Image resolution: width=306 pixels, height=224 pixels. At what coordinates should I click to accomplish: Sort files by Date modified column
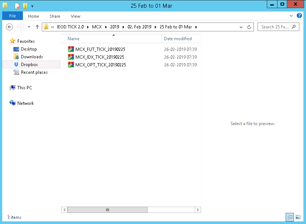pyautogui.click(x=181, y=39)
